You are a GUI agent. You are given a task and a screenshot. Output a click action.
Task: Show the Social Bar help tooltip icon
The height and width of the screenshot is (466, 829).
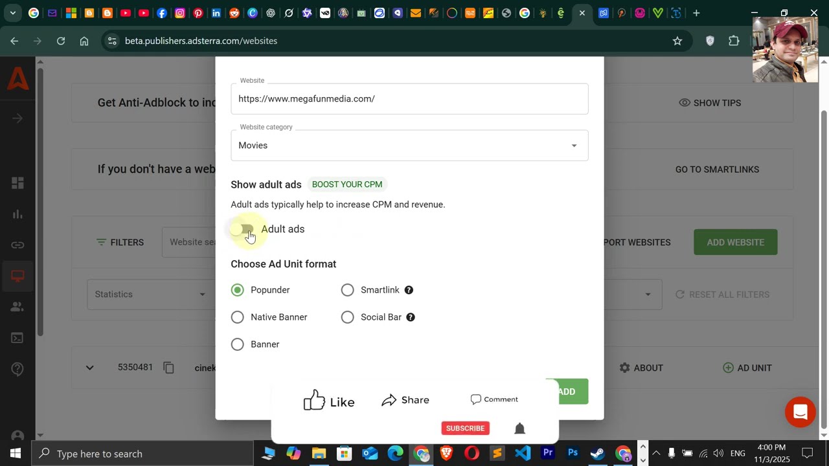411,317
